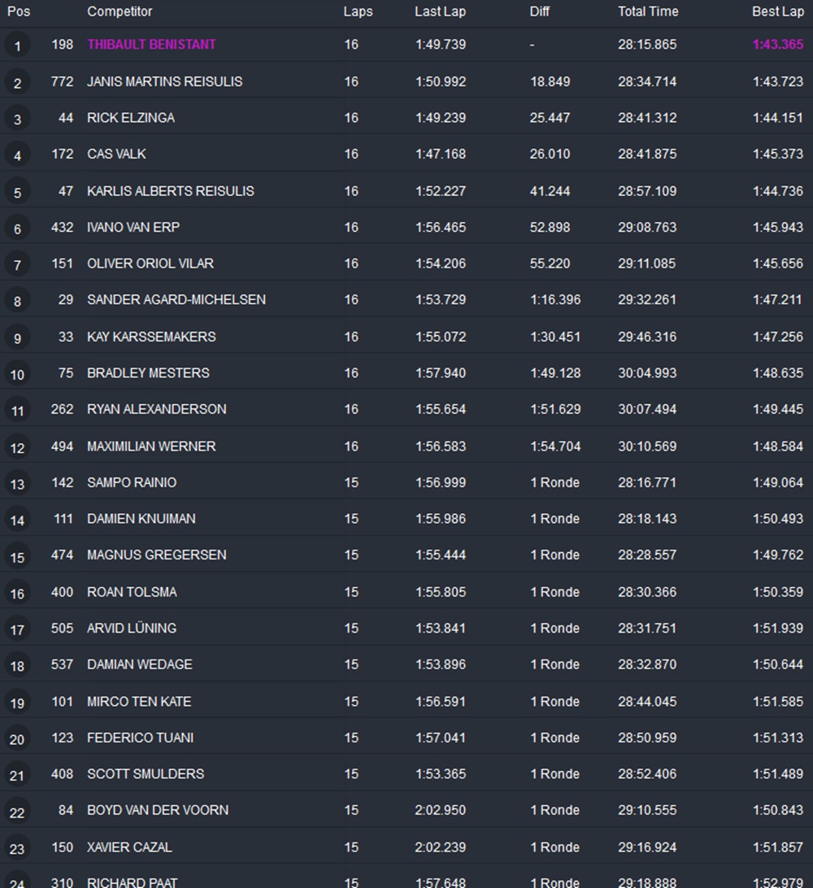The width and height of the screenshot is (813, 888).
Task: Click the position 5 circle badge
Action: click(17, 192)
